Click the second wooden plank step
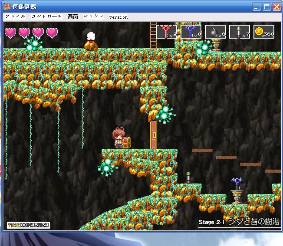This screenshot has height=246, width=283. pyautogui.click(x=227, y=157)
